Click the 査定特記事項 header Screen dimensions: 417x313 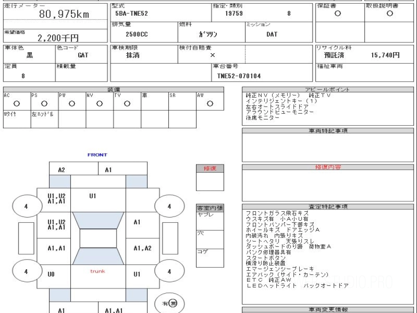[328, 207]
